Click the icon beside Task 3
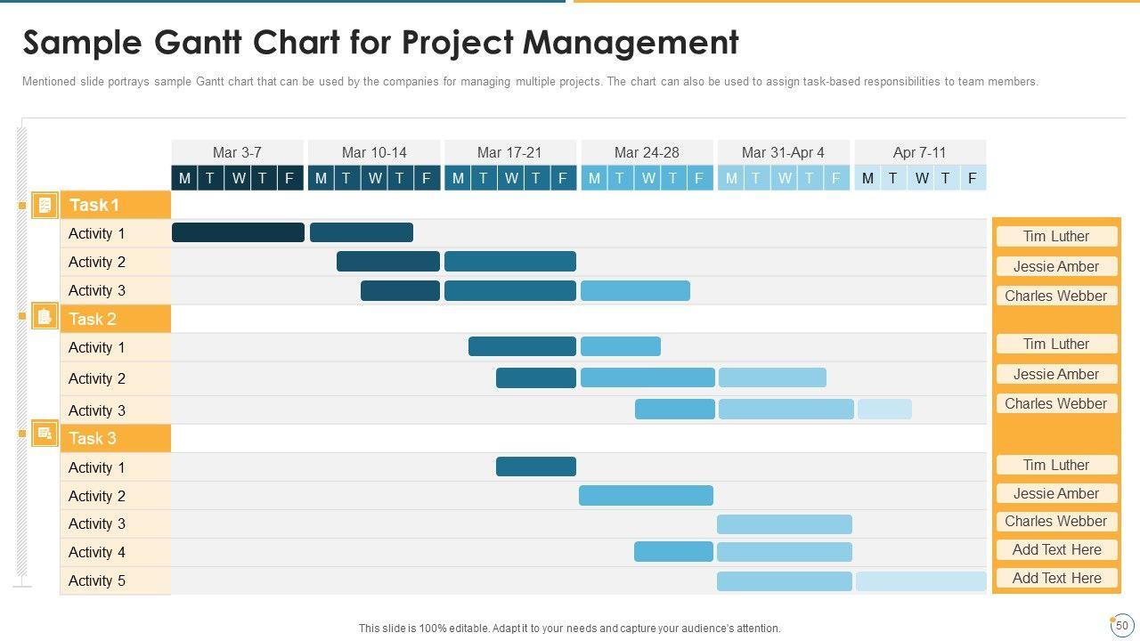Image resolution: width=1140 pixels, height=641 pixels. tap(45, 434)
